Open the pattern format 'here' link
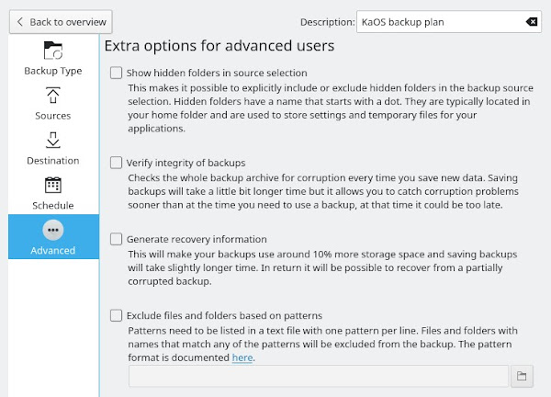The width and height of the screenshot is (551, 397). pyautogui.click(x=242, y=357)
